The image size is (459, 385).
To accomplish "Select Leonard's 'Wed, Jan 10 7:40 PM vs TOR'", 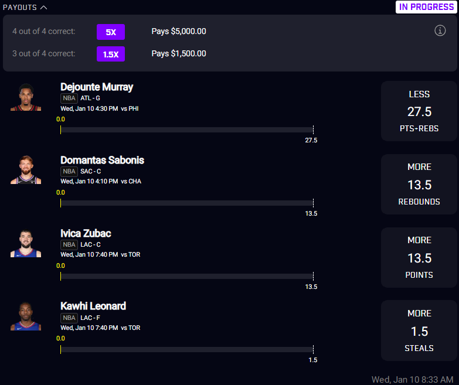I will pos(100,328).
